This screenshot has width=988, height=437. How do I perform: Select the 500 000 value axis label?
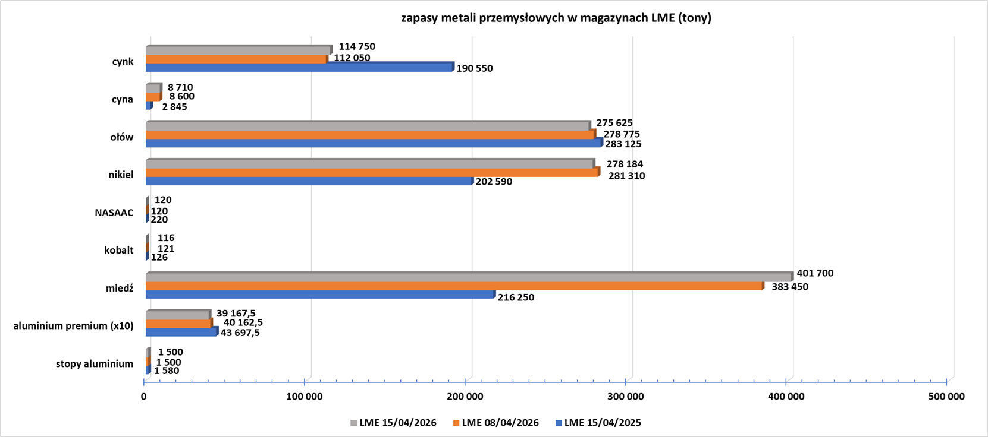point(946,397)
